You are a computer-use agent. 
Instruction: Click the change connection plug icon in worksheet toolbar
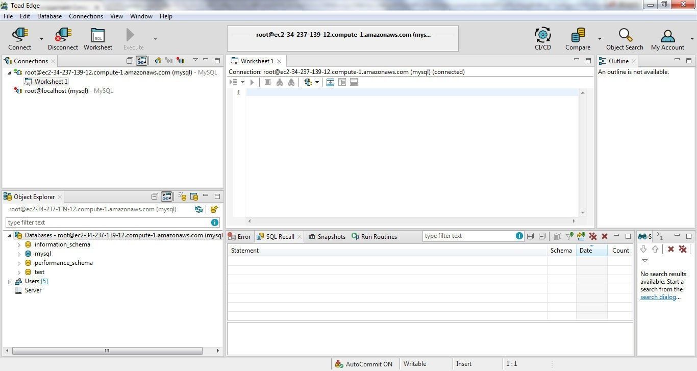(308, 82)
